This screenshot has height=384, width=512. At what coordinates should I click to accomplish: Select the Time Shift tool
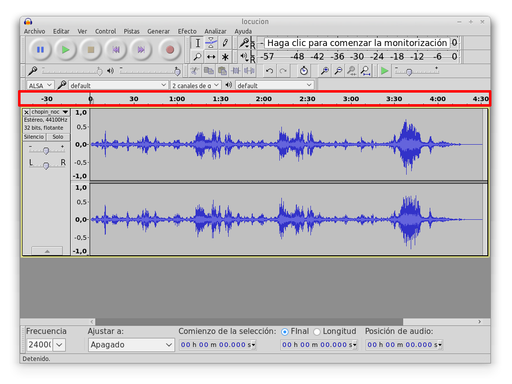click(x=211, y=57)
